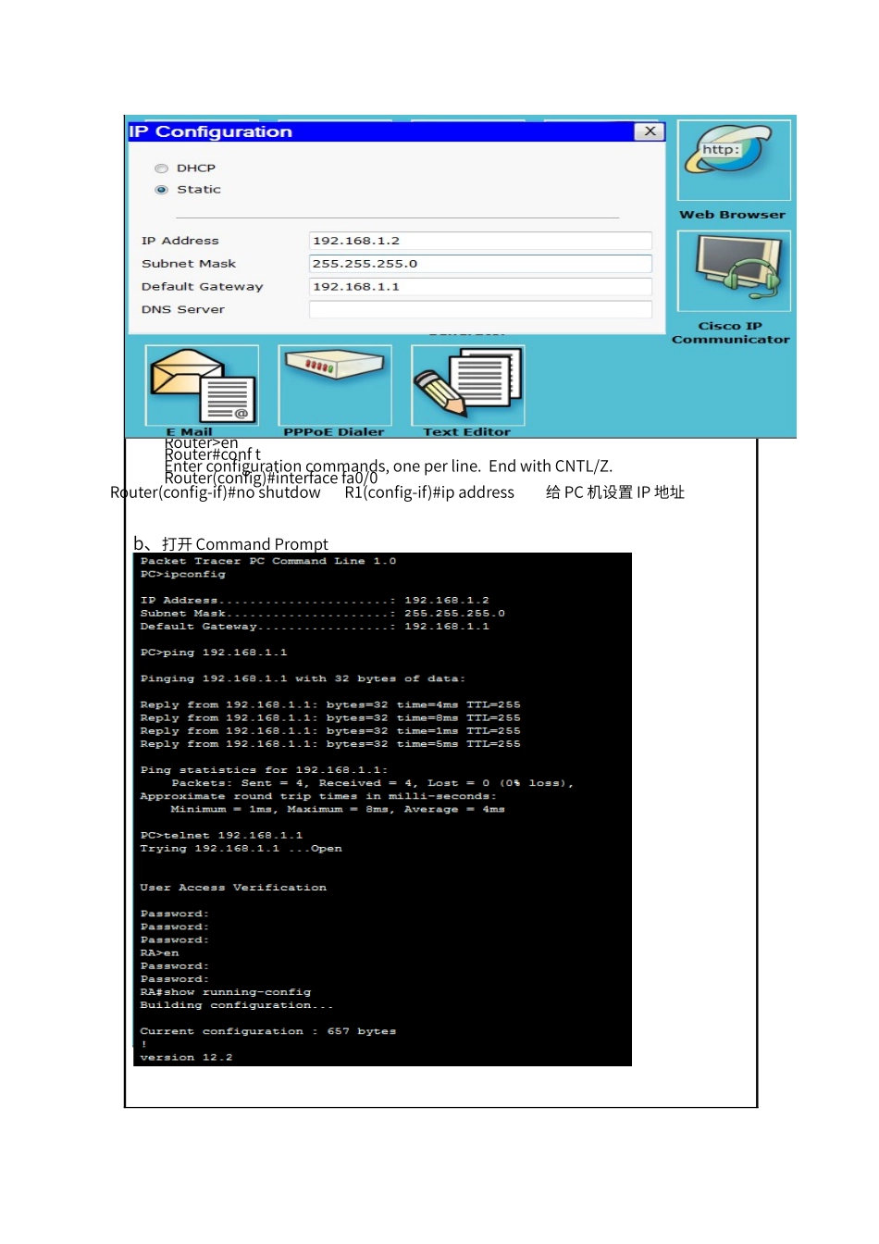Click the 'PC>telnet 192.168.1.1' line

(x=221, y=836)
